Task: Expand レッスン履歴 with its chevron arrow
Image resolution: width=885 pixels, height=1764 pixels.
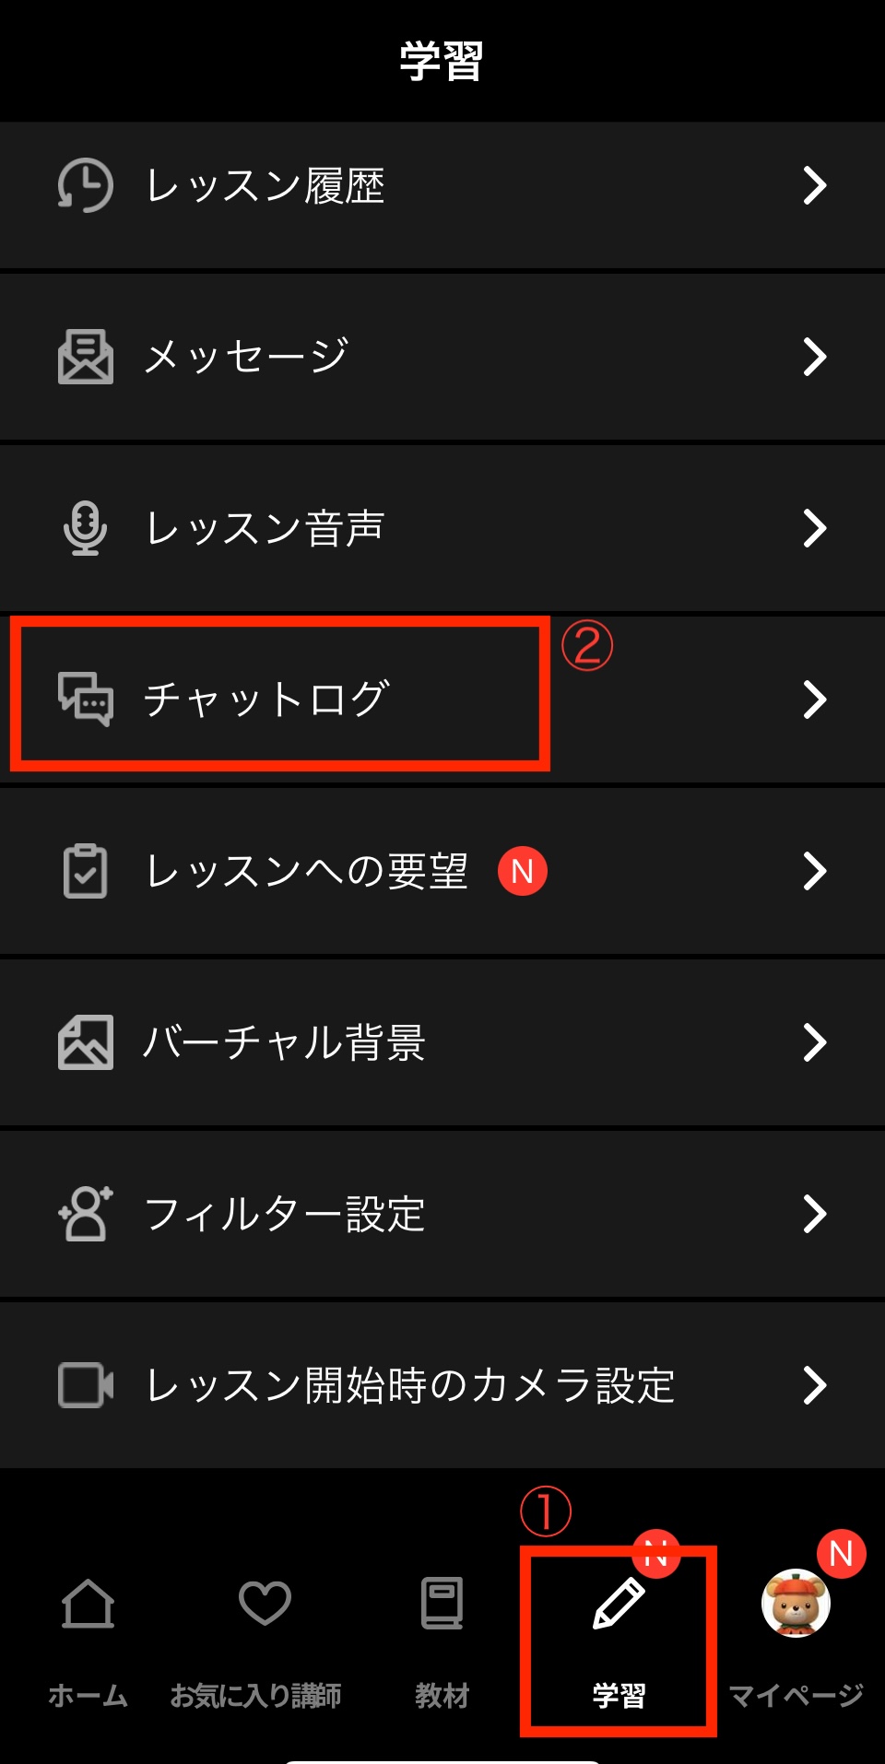Action: coord(815,185)
